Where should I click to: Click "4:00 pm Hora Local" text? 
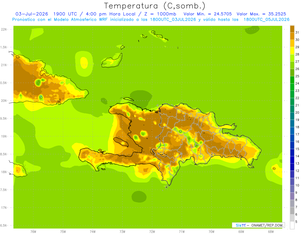click(109, 14)
